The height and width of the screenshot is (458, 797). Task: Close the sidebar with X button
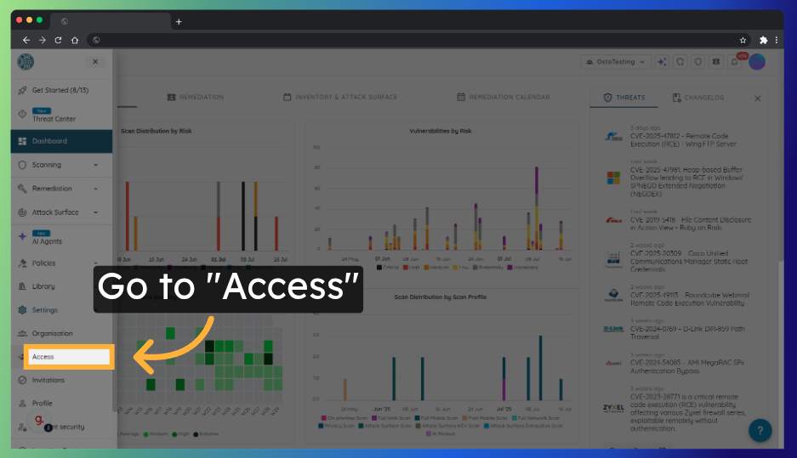click(95, 61)
